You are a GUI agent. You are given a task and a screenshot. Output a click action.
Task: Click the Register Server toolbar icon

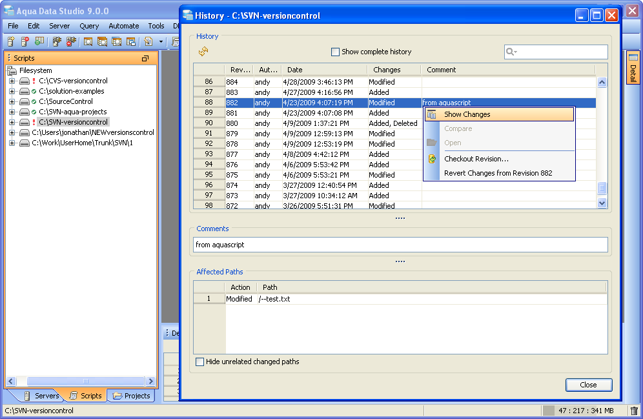pos(11,41)
